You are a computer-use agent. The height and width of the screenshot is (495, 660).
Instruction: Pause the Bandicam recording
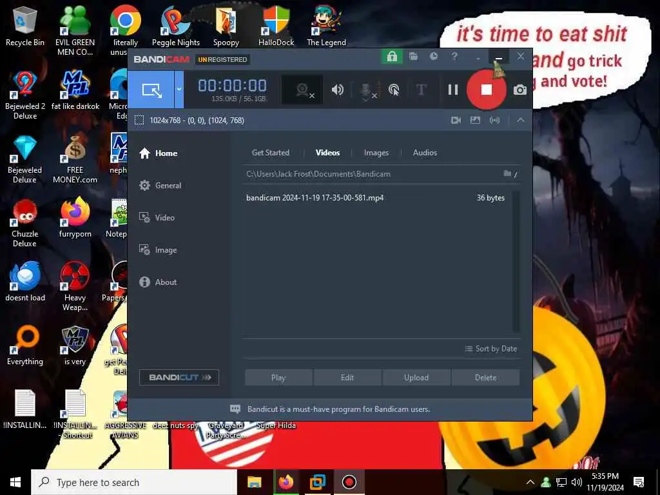[x=453, y=90]
